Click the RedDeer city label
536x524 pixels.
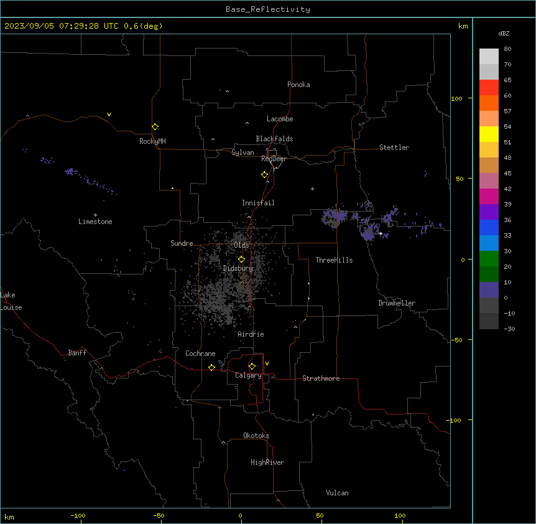(274, 159)
